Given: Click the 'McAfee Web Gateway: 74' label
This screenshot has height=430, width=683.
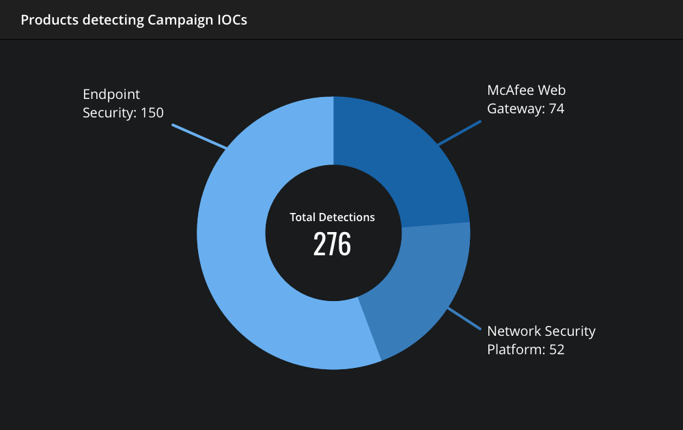Looking at the screenshot, I should point(526,99).
